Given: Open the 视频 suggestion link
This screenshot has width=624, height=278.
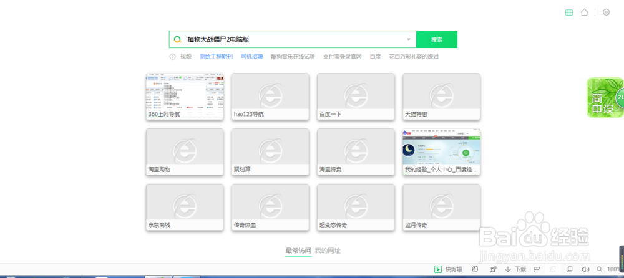Looking at the screenshot, I should [x=186, y=57].
